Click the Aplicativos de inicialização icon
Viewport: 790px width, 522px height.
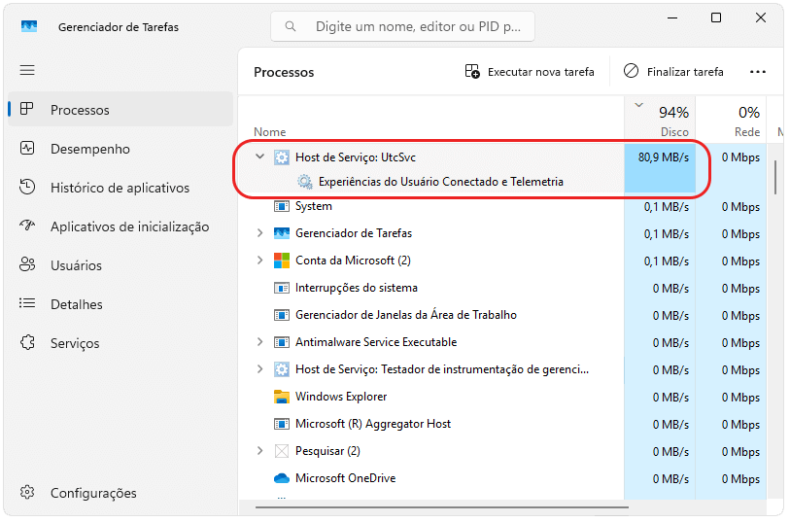(x=27, y=226)
